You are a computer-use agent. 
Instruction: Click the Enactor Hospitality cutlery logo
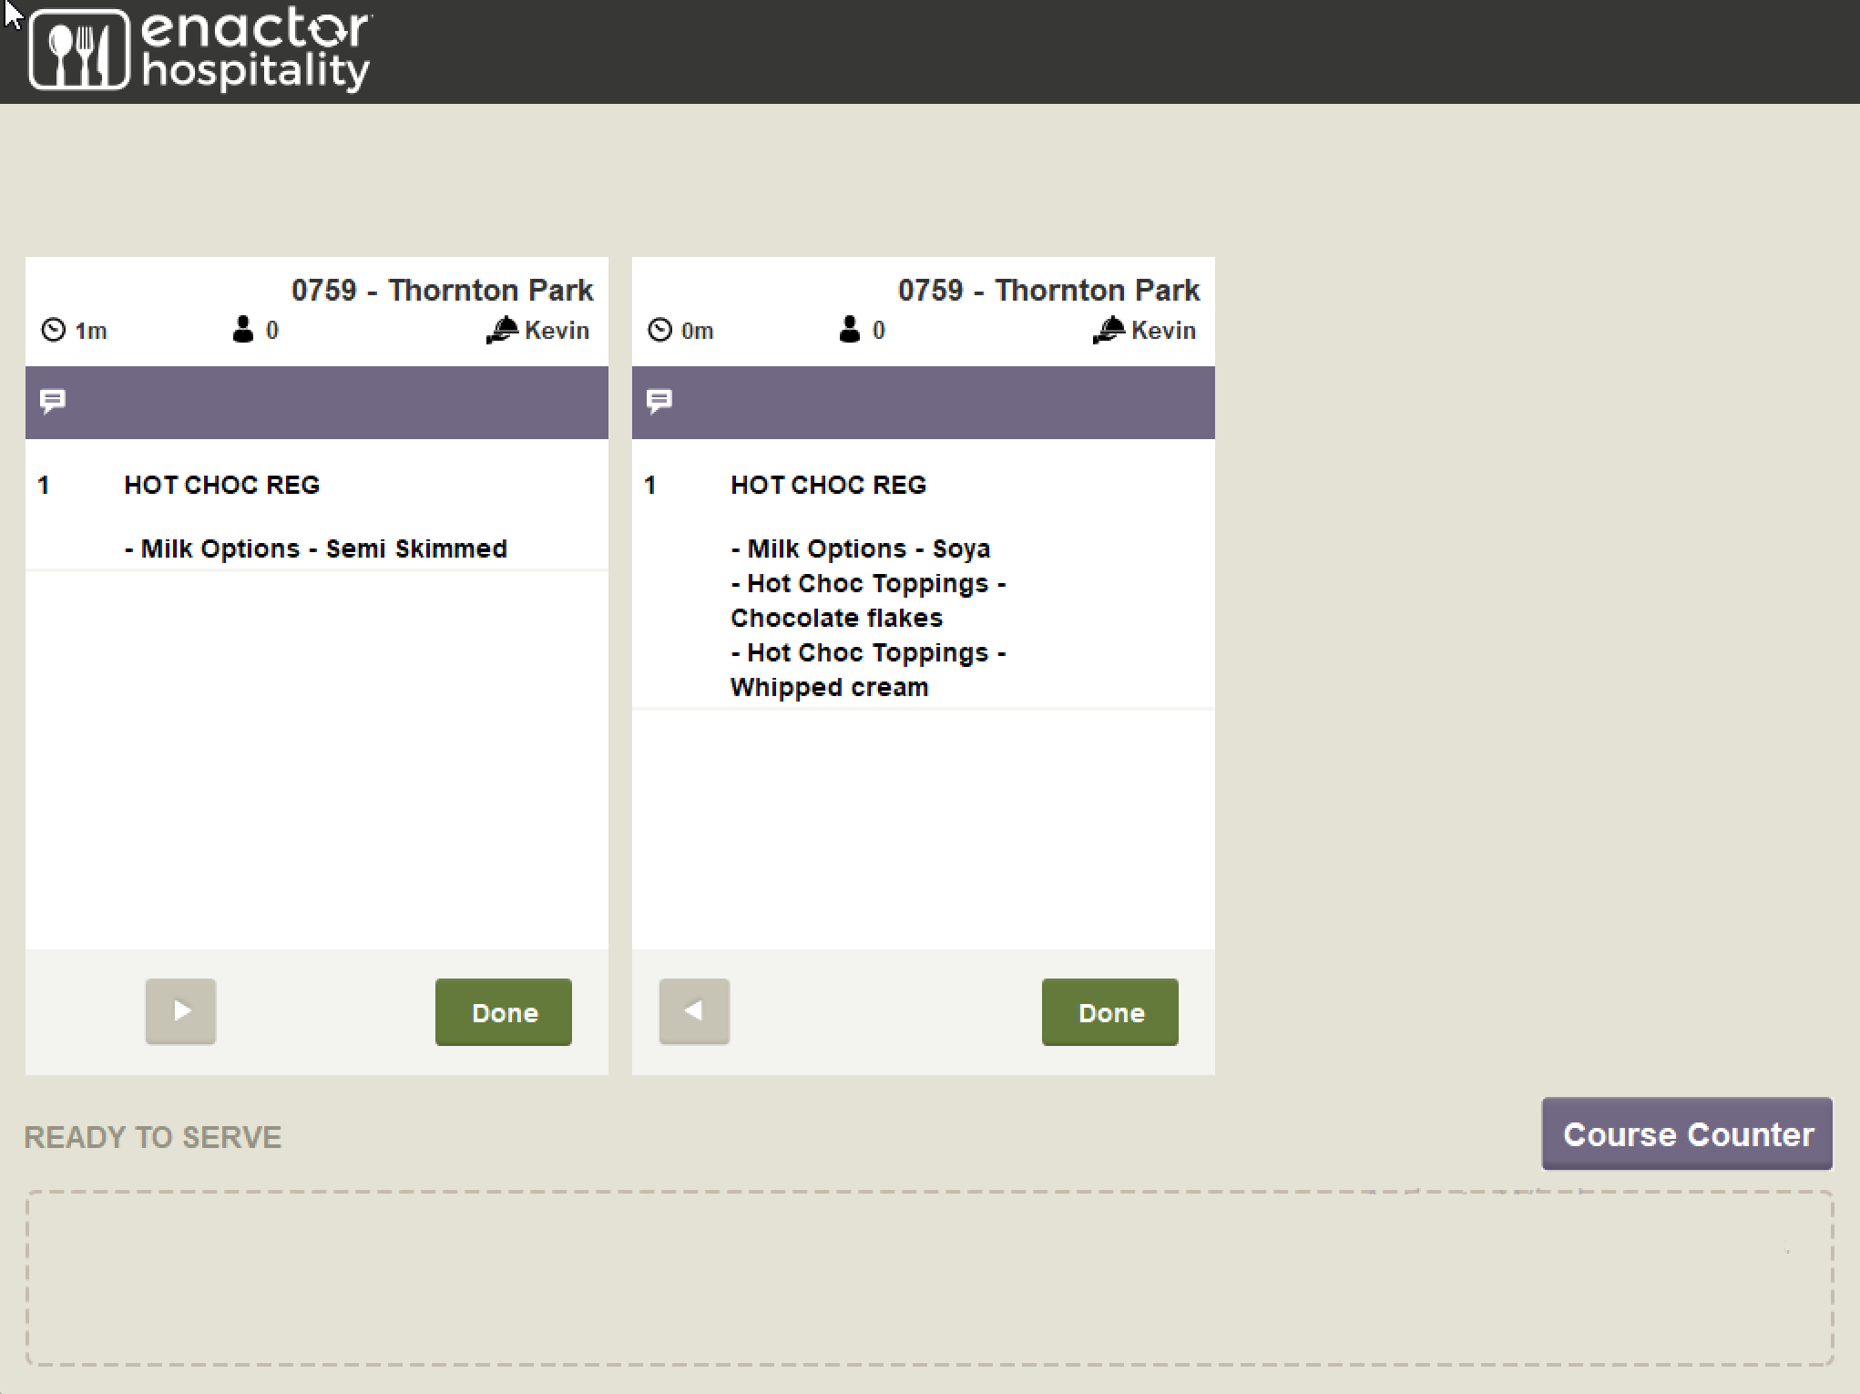click(79, 50)
